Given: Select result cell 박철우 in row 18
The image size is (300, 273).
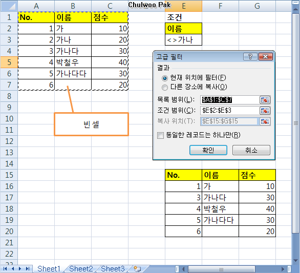Looking at the screenshot, I should click(x=221, y=209).
